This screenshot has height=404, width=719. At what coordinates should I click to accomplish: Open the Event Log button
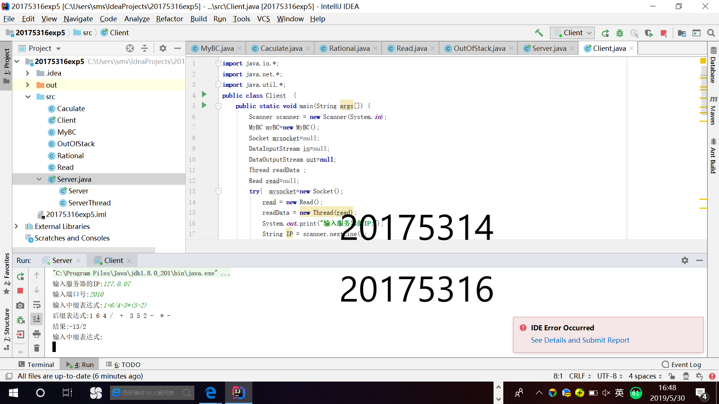[681, 364]
